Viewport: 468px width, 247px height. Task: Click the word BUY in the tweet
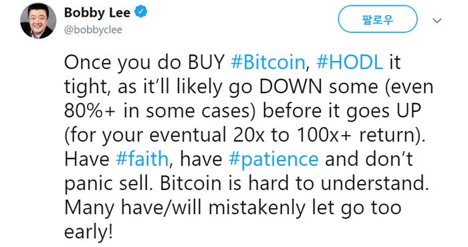coord(206,62)
